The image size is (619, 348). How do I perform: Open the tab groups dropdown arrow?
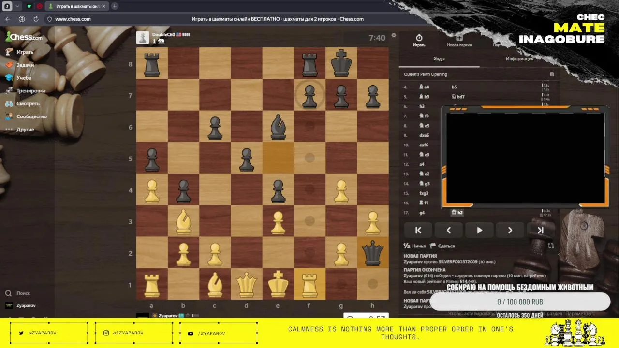(18, 6)
